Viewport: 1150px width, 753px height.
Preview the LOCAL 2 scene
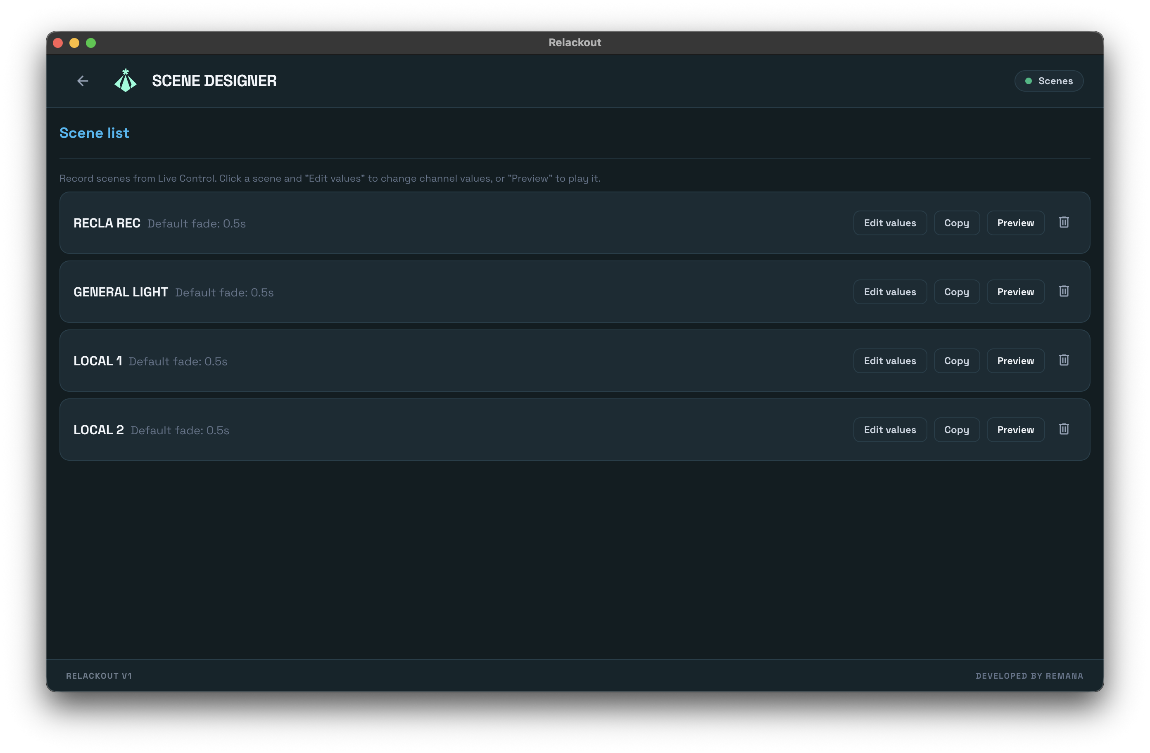[1016, 430]
